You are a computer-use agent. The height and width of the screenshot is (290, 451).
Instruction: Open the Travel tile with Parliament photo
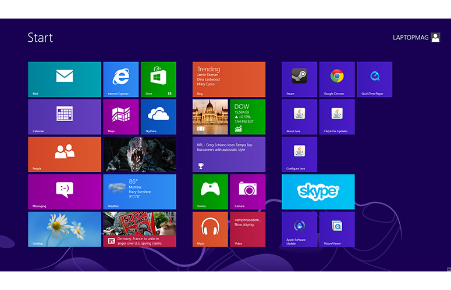(210, 117)
